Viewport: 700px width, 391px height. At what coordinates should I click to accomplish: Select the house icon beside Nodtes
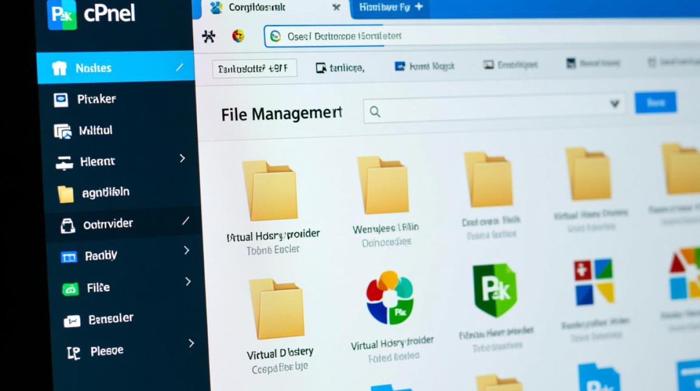click(59, 68)
